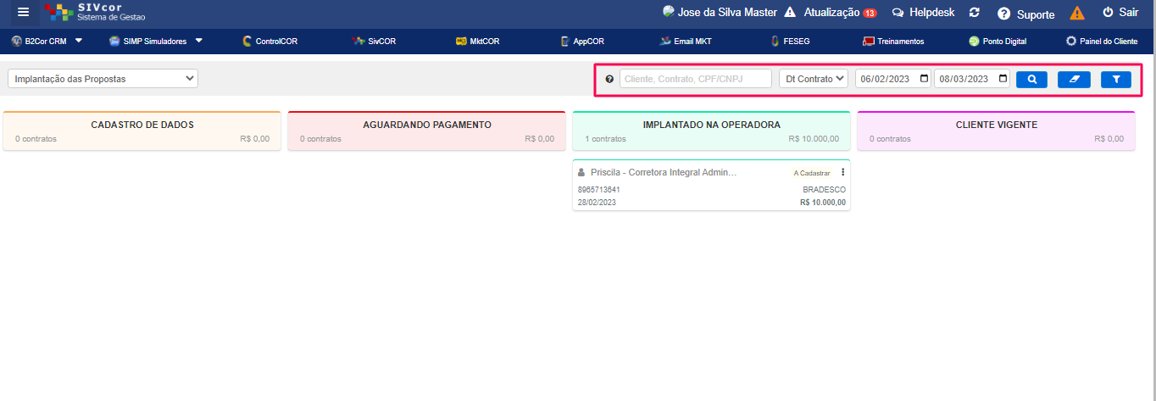Image resolution: width=1156 pixels, height=401 pixels.
Task: Open the hamburger sidebar menu
Action: (x=23, y=12)
